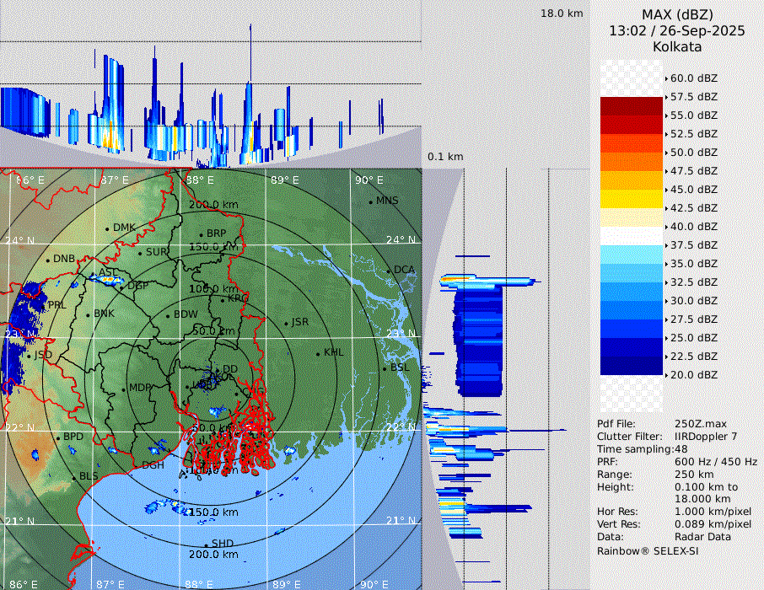The height and width of the screenshot is (590, 764).
Task: Click the 35.0 dBZ legend label
Action: coord(693,264)
